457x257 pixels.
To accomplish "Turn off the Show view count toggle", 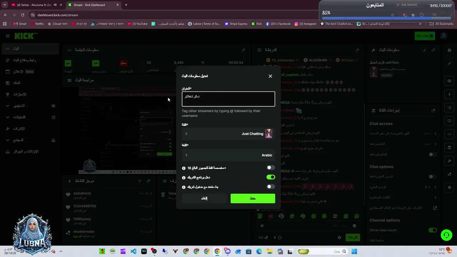I will pos(432,230).
